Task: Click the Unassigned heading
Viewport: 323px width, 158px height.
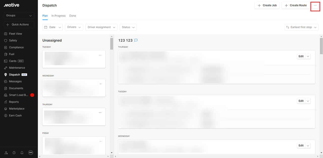Action: (52, 40)
